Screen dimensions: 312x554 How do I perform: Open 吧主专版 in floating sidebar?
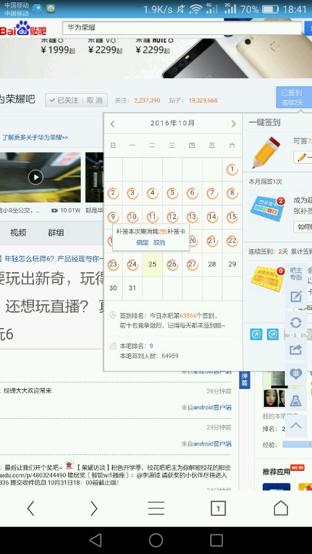[296, 274]
